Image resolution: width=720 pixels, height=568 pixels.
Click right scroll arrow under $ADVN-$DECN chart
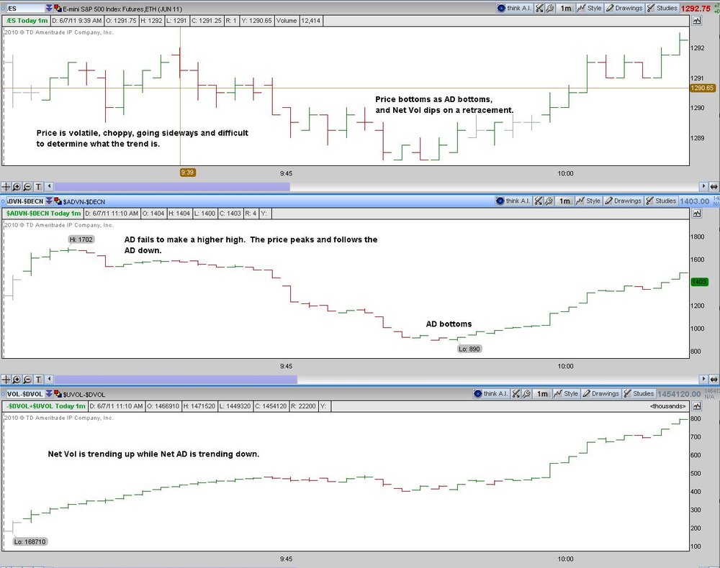pos(703,380)
